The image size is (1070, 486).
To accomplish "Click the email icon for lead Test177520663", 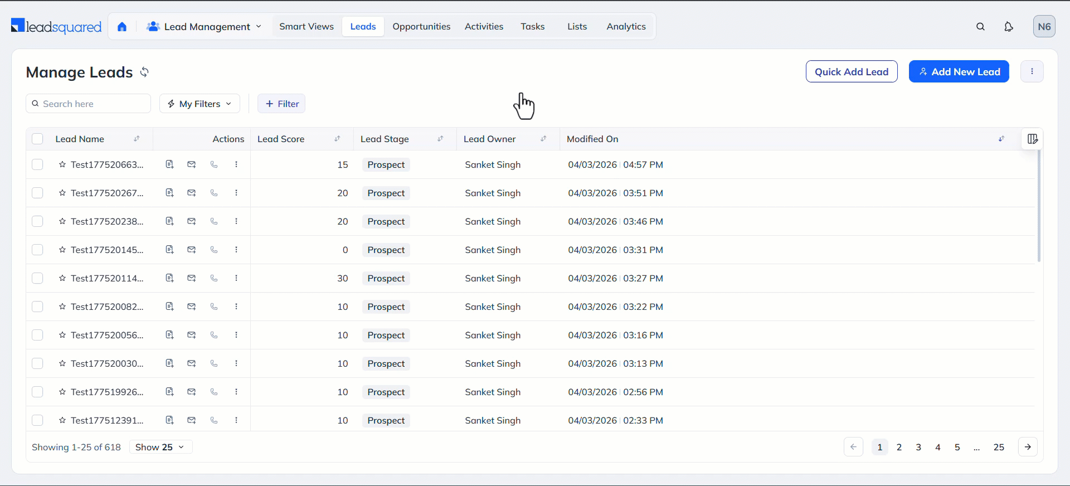I will [192, 164].
